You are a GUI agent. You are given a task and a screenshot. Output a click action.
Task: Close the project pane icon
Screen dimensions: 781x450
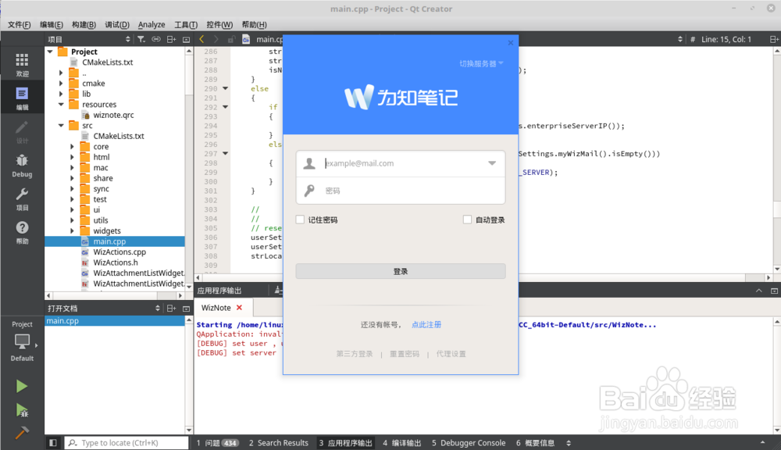pyautogui.click(x=187, y=39)
